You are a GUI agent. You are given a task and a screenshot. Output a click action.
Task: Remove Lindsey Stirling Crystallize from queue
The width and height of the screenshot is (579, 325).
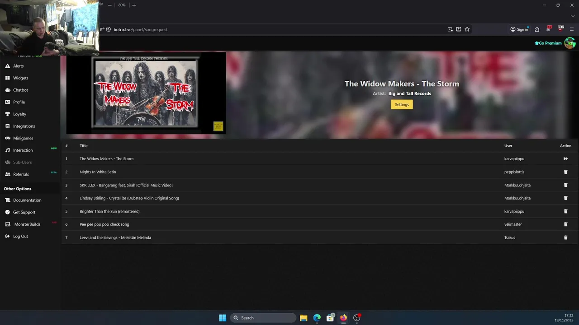pyautogui.click(x=565, y=198)
